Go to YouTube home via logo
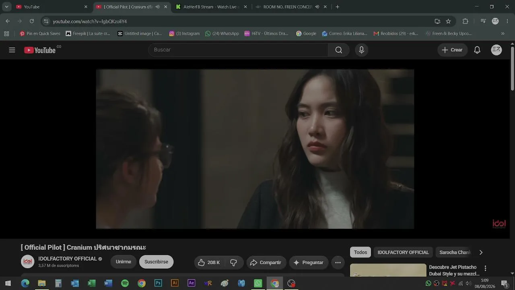This screenshot has width=515, height=290. 39,50
